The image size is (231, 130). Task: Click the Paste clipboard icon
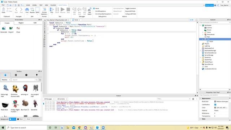coord(3,10)
